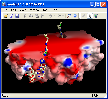Click the blue circular V icon
This screenshot has height=99, width=108.
click(75, 16)
